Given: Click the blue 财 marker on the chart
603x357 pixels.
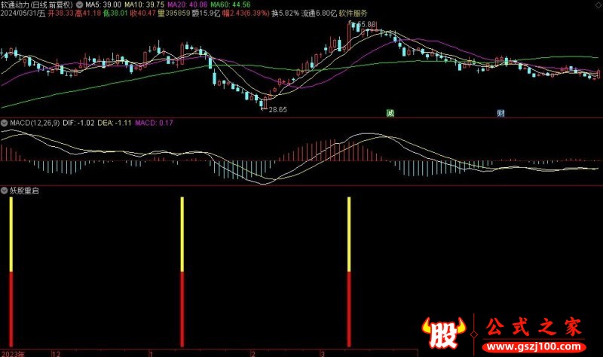Looking at the screenshot, I should point(500,113).
